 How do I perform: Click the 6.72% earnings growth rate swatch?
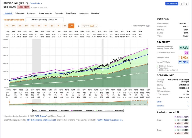[184, 48]
